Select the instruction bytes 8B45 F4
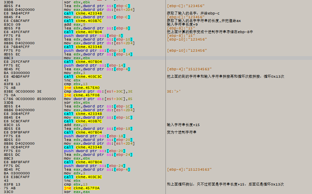 12,17
